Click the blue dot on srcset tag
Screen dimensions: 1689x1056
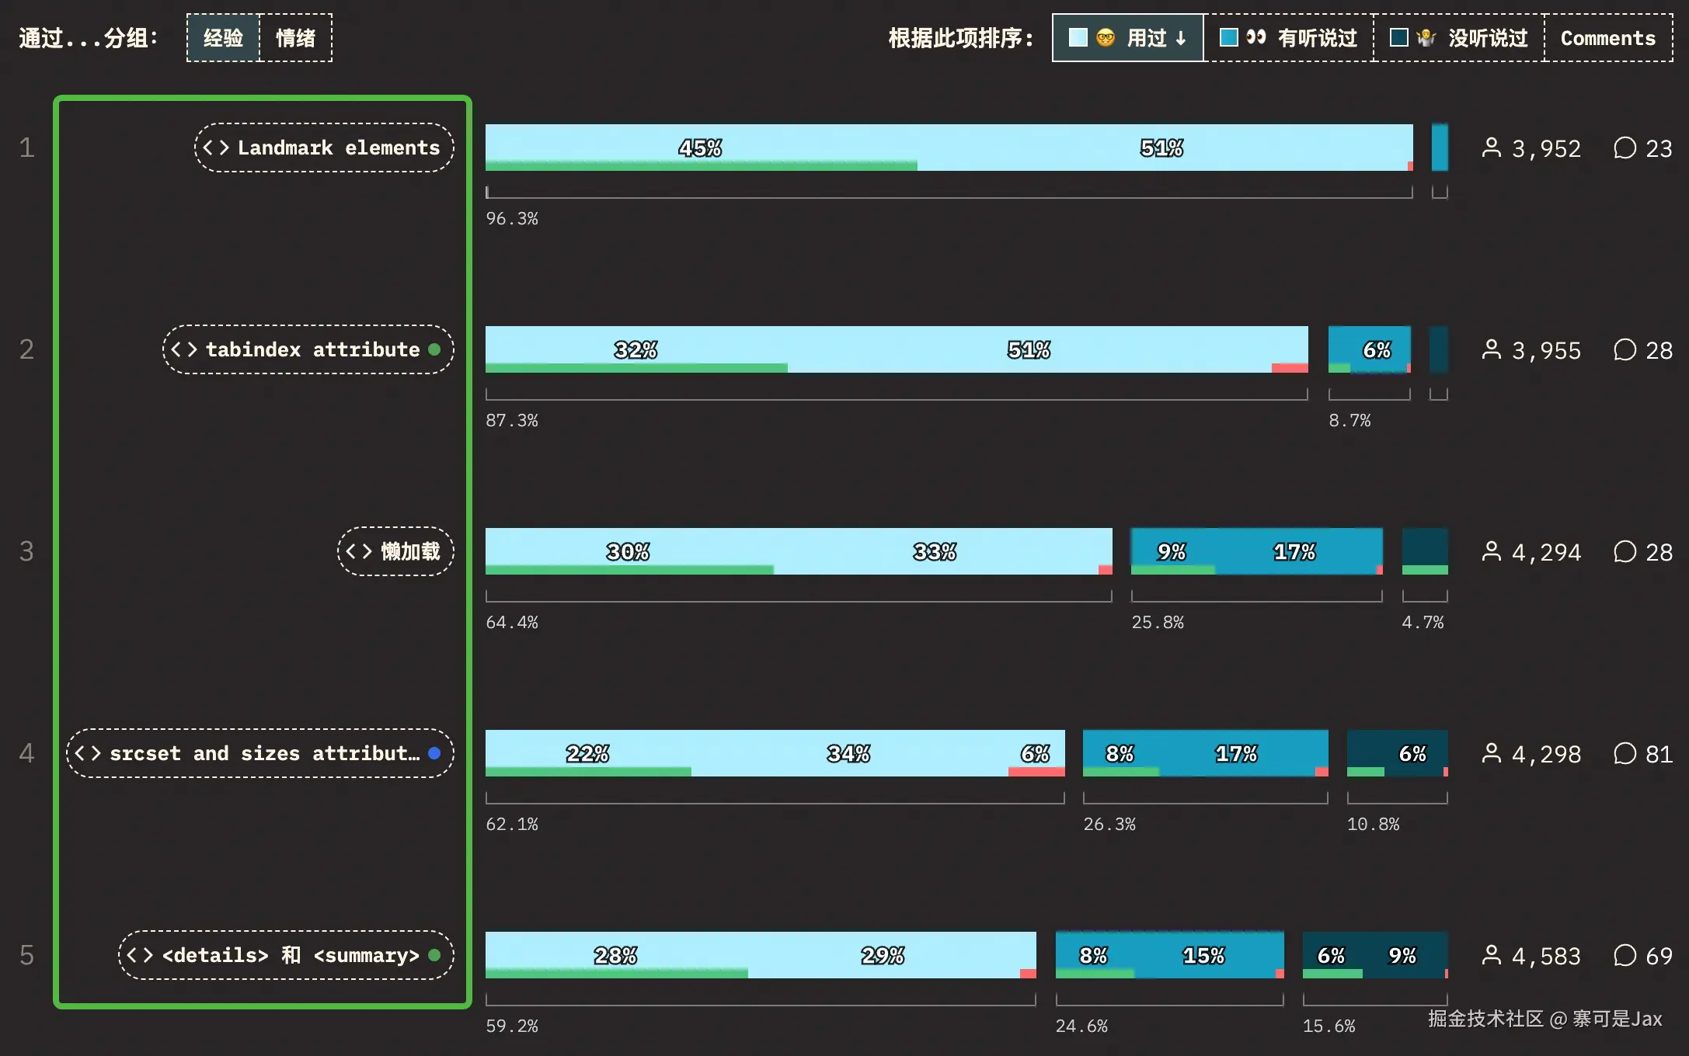click(x=434, y=753)
